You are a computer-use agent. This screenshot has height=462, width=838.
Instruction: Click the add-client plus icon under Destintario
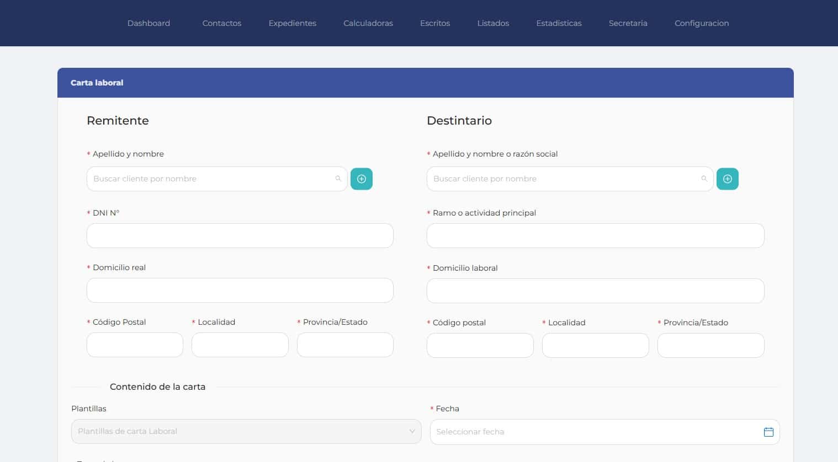[x=727, y=179]
